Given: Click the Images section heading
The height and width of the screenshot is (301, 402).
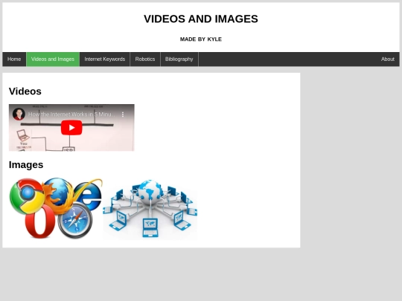Looking at the screenshot, I should click(26, 164).
